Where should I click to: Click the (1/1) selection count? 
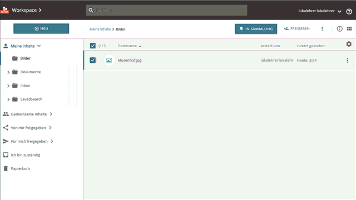click(x=102, y=46)
